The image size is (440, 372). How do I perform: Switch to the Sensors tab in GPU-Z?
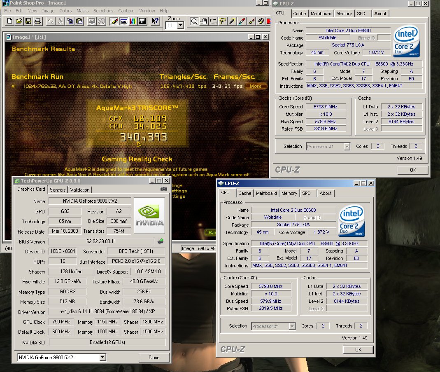point(58,190)
